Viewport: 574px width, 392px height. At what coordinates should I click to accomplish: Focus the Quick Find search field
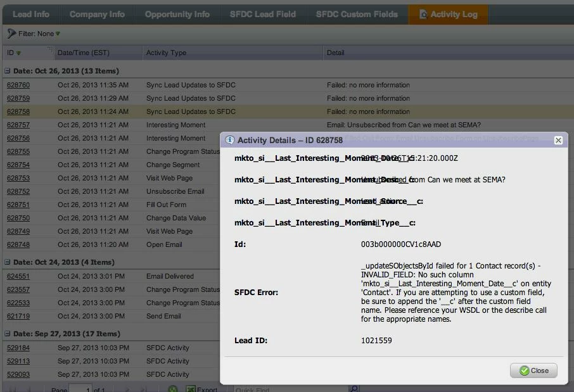[291, 389]
